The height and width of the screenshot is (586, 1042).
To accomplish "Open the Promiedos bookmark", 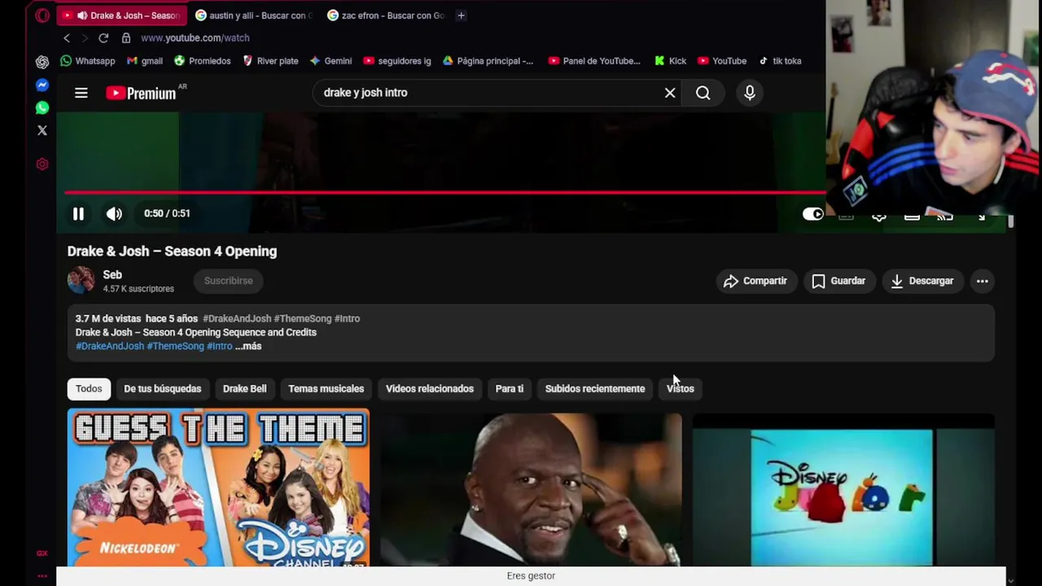I will click(202, 61).
